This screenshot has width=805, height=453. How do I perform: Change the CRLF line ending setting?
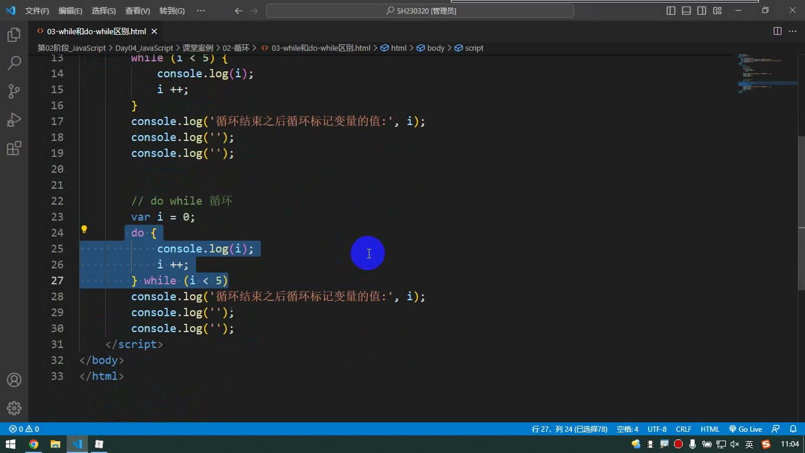pos(683,429)
